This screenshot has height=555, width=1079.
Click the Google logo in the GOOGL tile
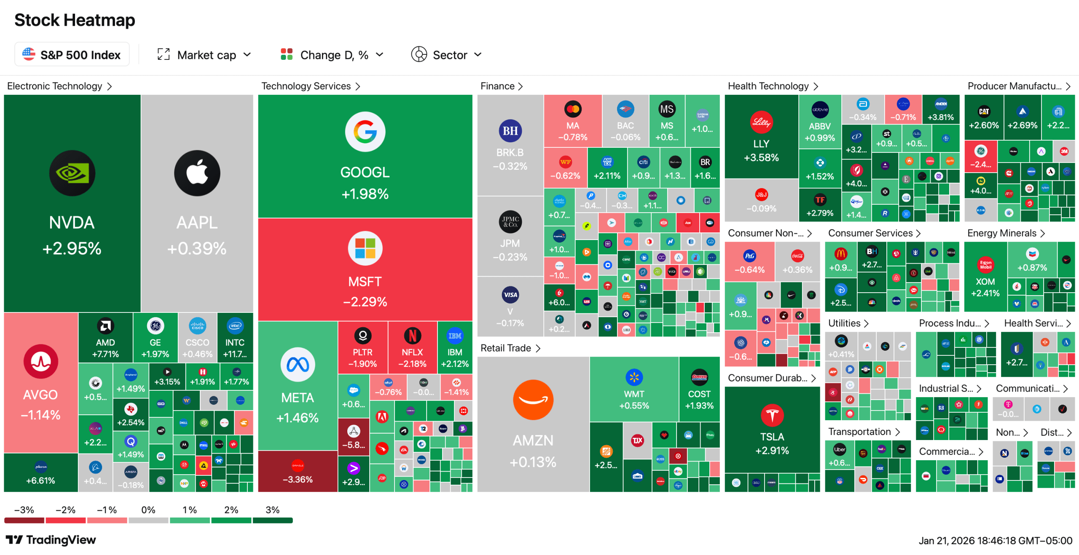[x=365, y=132]
